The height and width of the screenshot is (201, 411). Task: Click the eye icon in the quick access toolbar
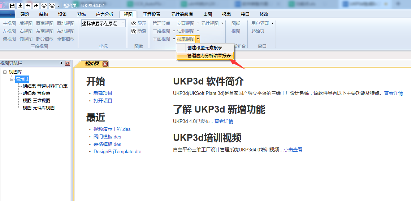(44, 6)
